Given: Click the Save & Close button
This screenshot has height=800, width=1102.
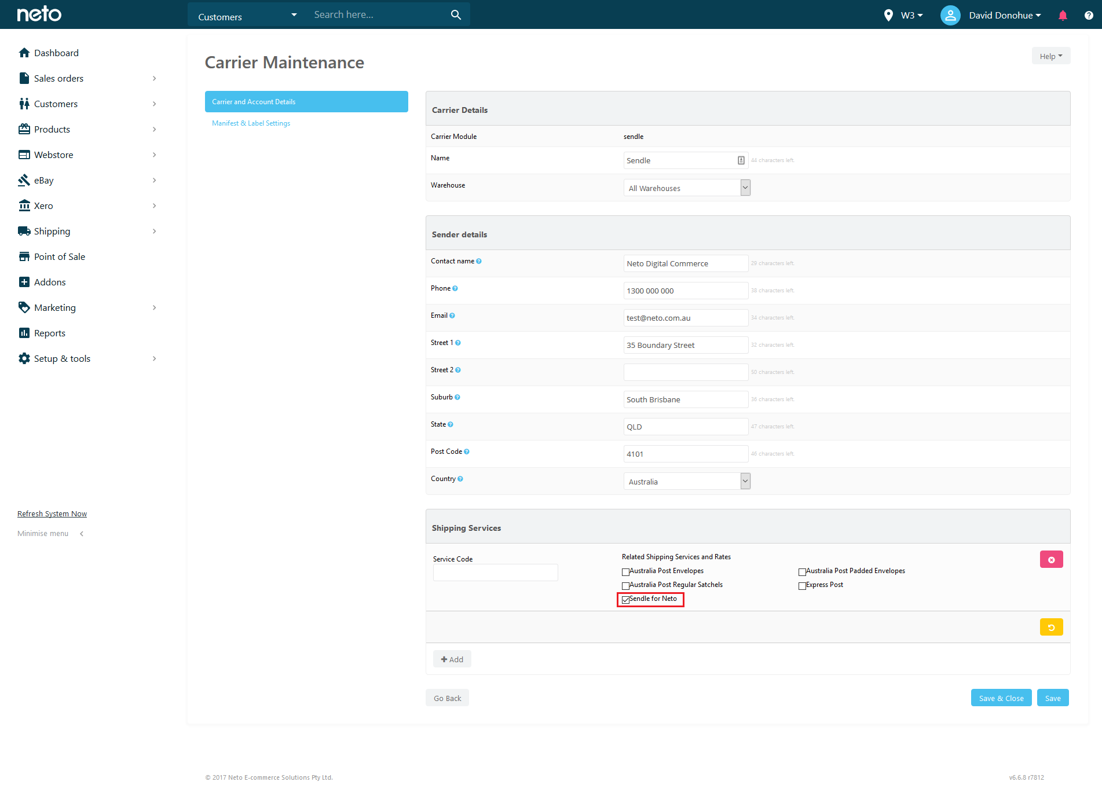Looking at the screenshot, I should coord(1001,698).
